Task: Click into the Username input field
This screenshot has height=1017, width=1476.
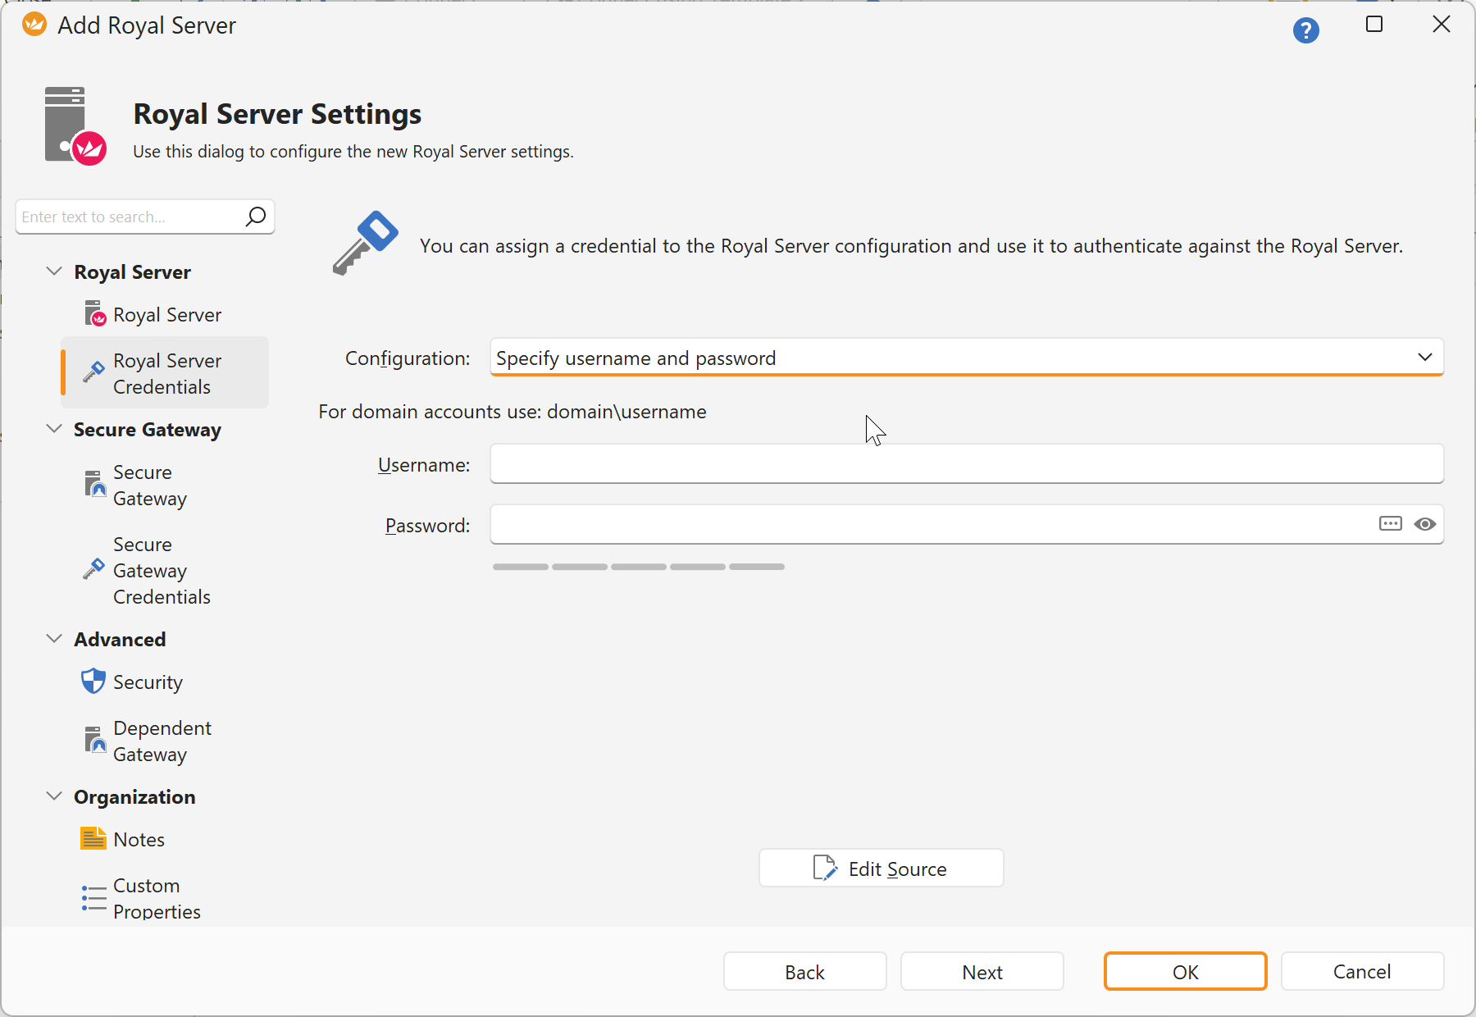Action: 966,464
